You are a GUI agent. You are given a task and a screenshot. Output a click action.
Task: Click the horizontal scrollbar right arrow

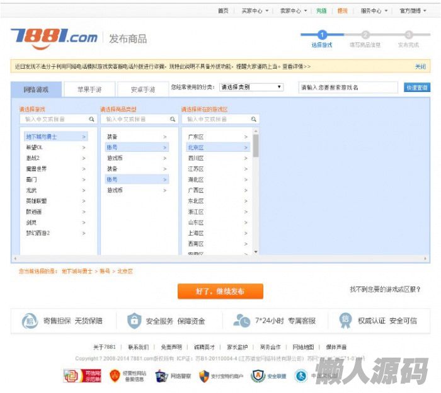tap(425, 258)
